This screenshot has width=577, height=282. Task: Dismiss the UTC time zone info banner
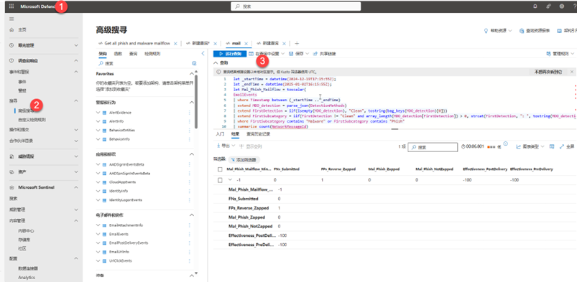(x=571, y=72)
